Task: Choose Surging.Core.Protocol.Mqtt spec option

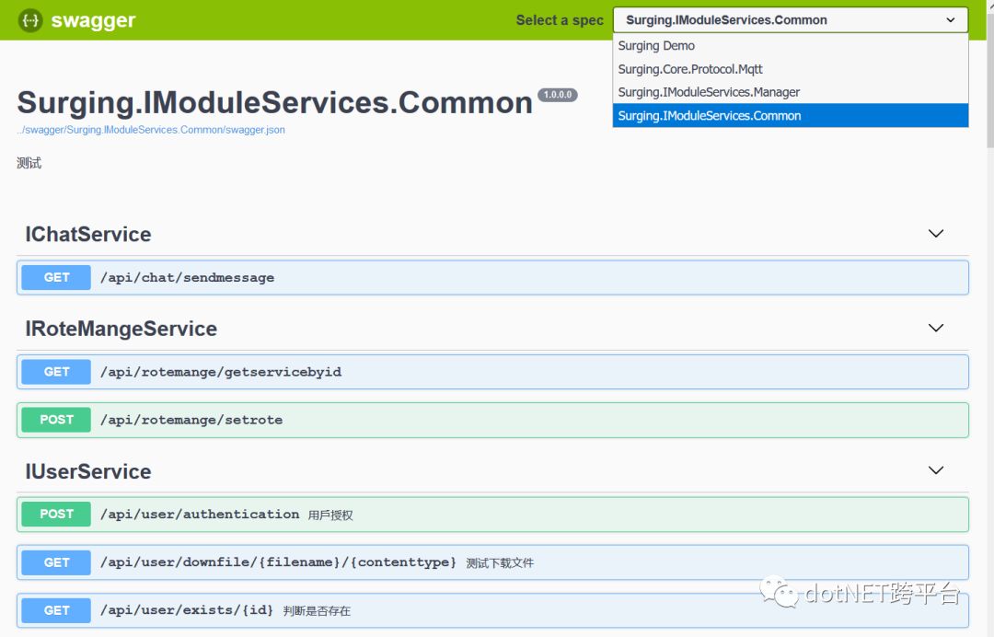Action: pos(790,69)
